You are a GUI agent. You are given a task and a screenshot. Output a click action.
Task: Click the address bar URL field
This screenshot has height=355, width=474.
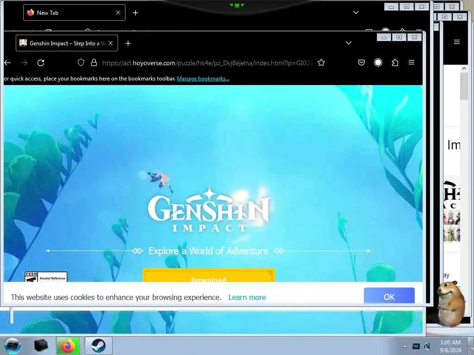207,63
